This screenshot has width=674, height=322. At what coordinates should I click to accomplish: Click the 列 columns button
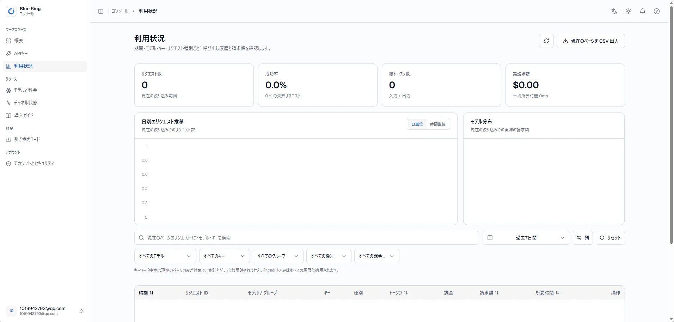tap(583, 238)
